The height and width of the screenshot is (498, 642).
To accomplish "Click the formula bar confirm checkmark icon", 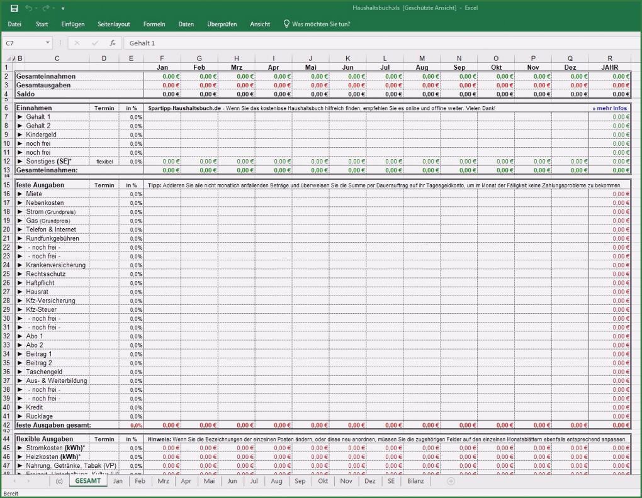I will tap(94, 43).
